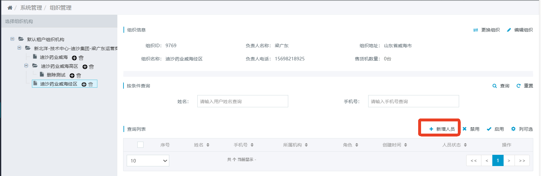541x176 pixels.
Task: Click the 查询 search button
Action: tap(501, 86)
